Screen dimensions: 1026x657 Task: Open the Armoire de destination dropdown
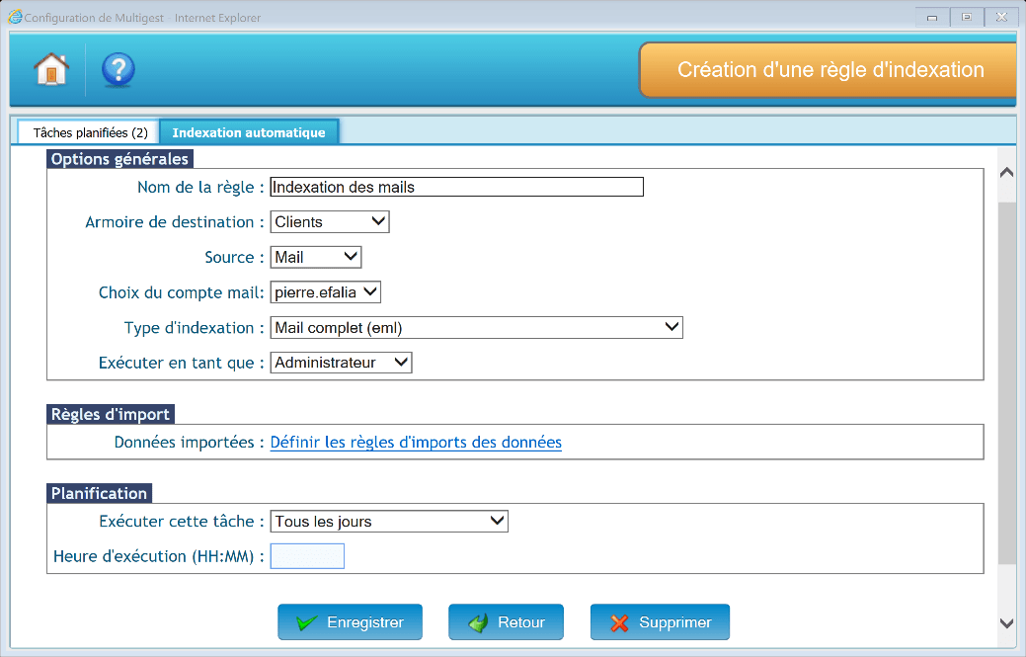[x=330, y=222]
